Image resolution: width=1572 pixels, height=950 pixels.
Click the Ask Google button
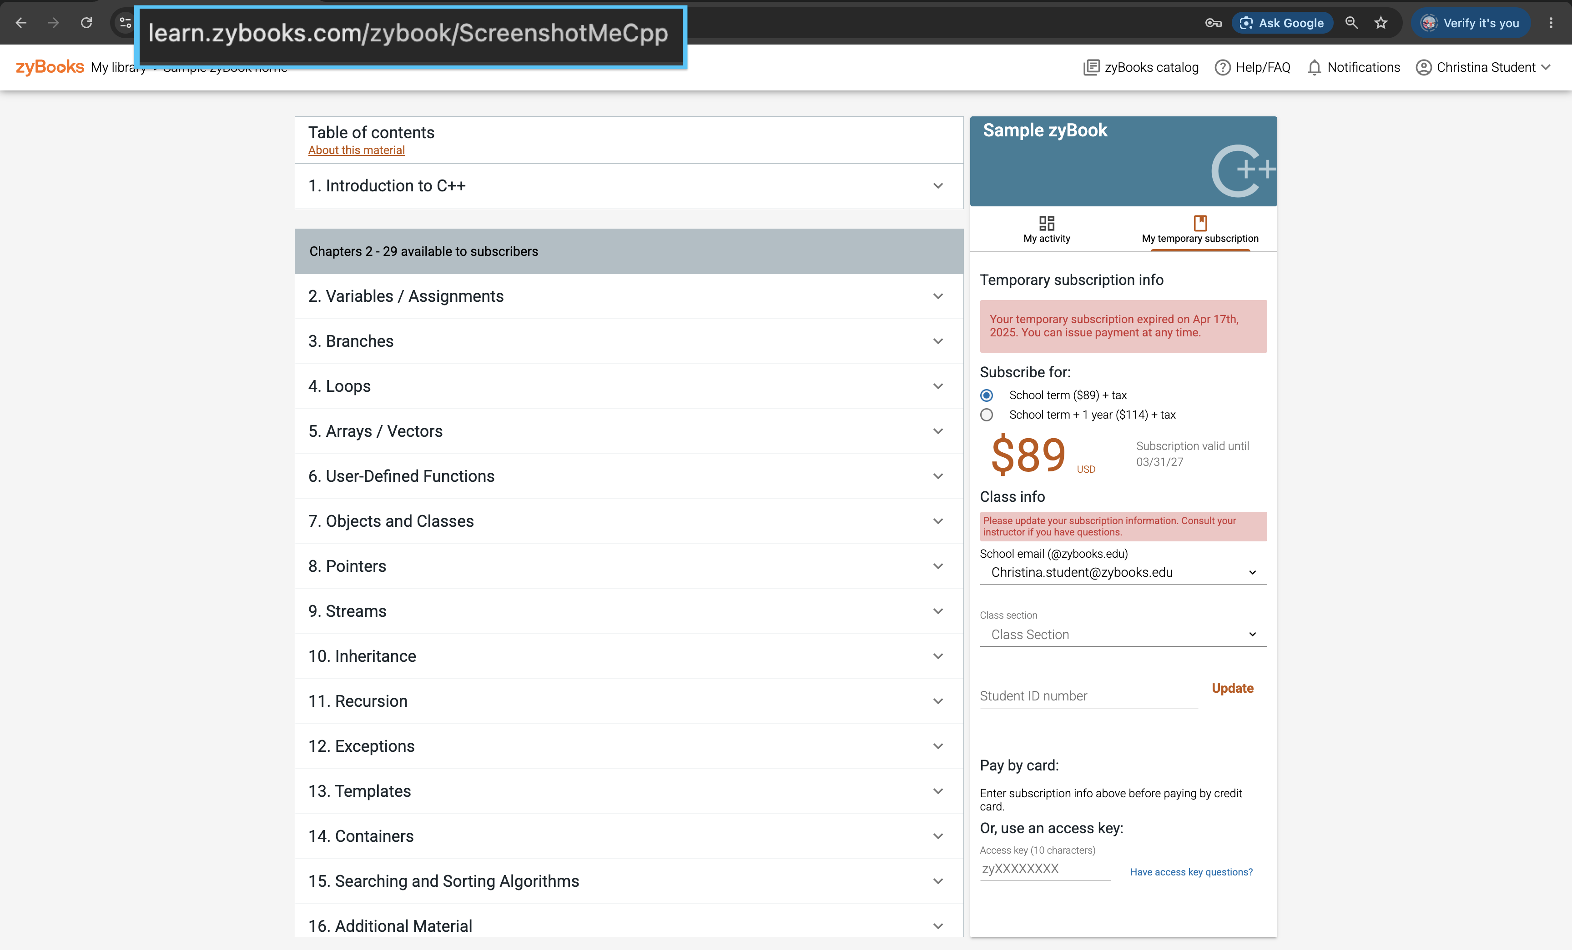(1282, 23)
